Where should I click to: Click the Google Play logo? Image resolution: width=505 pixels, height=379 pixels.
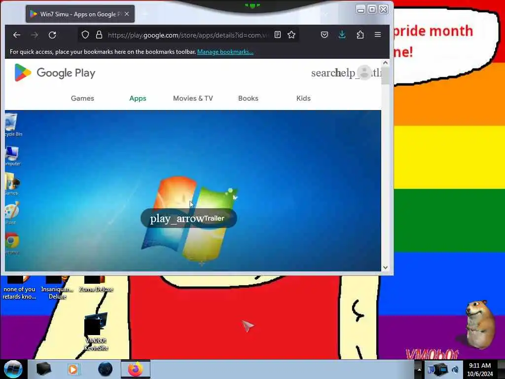click(x=55, y=73)
